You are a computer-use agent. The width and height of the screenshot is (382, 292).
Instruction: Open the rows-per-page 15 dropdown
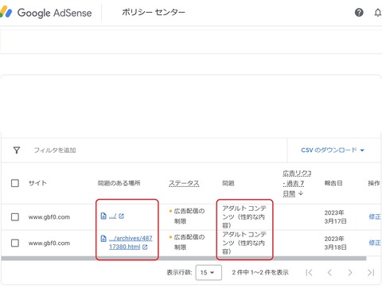tap(209, 272)
